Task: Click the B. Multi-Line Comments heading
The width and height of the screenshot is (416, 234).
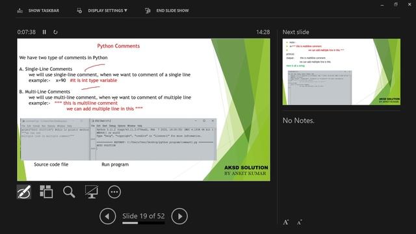Action: tap(45, 92)
